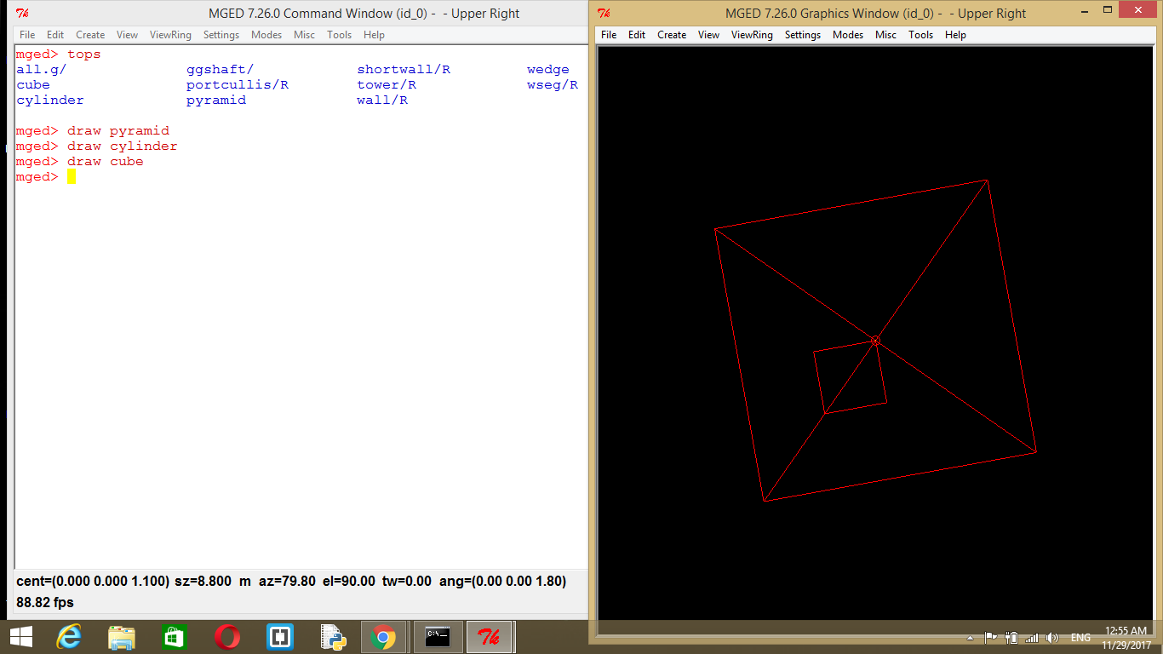Open the Windows Store taskbar icon
The image size is (1163, 654).
pos(174,637)
